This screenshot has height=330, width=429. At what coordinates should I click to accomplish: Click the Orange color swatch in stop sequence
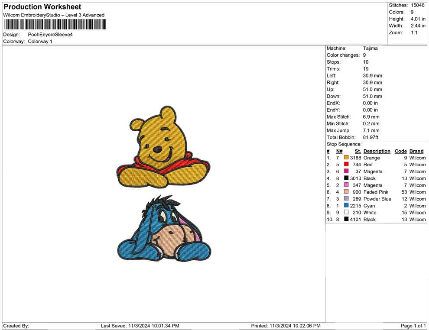click(346, 158)
